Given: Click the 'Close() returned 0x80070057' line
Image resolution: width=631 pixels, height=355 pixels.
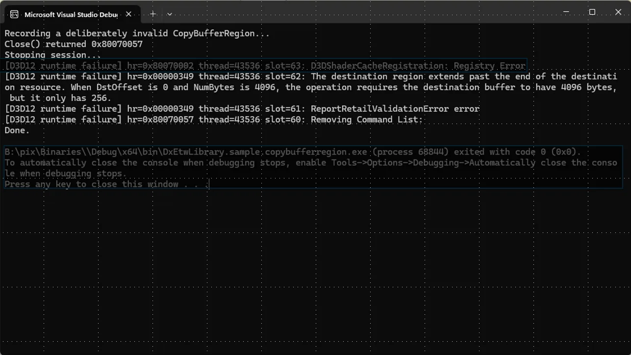Looking at the screenshot, I should pos(74,44).
